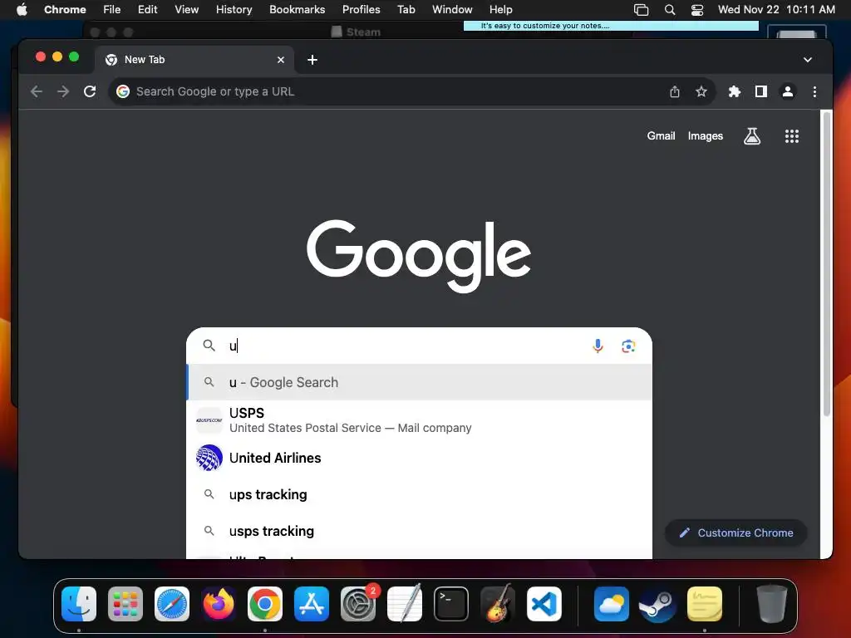Choose the 'u - Google Search' suggestion
Viewport: 851px width, 638px height.
[x=419, y=382]
